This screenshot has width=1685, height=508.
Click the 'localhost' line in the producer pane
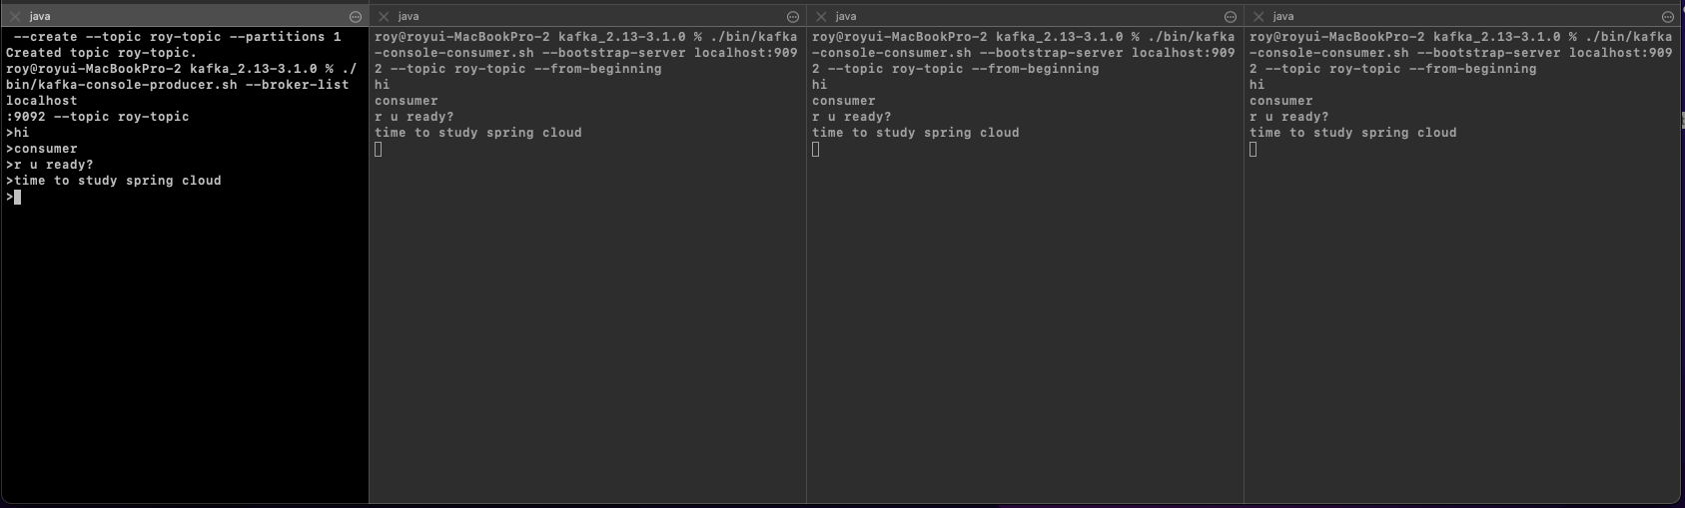(42, 101)
